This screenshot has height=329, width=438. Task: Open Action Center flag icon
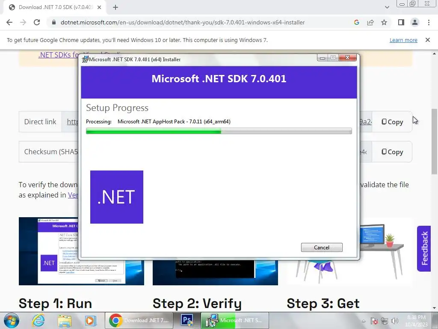374,321
